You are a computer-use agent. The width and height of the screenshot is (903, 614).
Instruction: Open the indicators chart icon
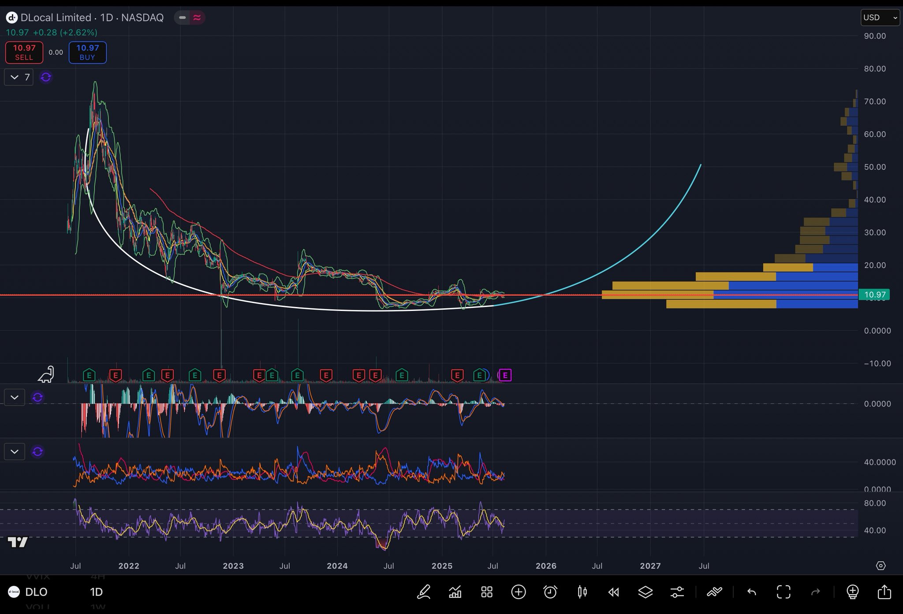[x=455, y=592]
